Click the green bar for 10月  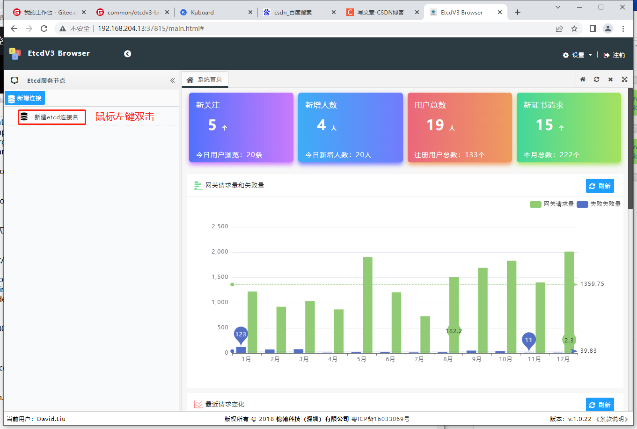(x=512, y=306)
